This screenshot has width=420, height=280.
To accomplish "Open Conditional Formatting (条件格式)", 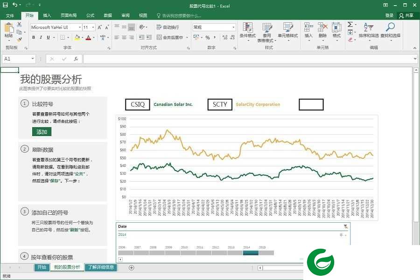I will point(247,32).
